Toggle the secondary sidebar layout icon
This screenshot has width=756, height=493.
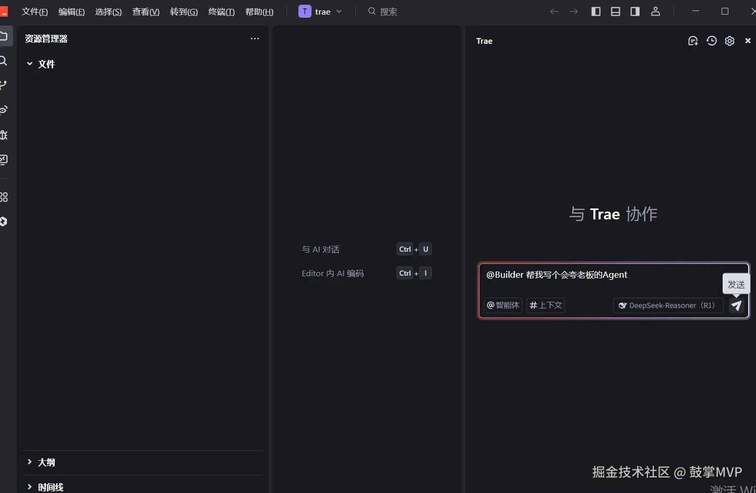634,11
